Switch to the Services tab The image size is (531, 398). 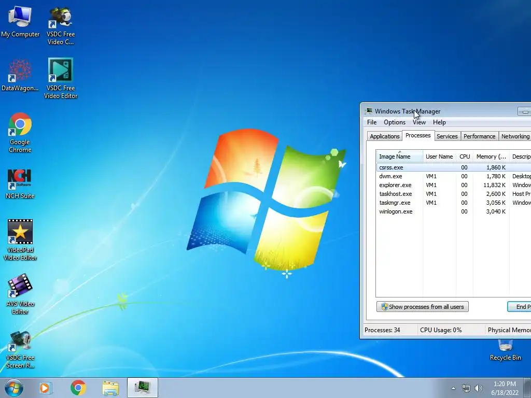447,136
